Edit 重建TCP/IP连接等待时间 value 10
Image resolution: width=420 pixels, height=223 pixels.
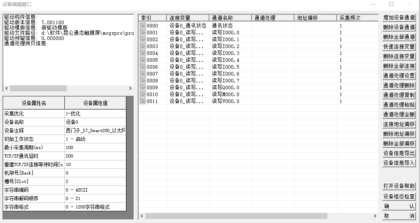pyautogui.click(x=95, y=164)
